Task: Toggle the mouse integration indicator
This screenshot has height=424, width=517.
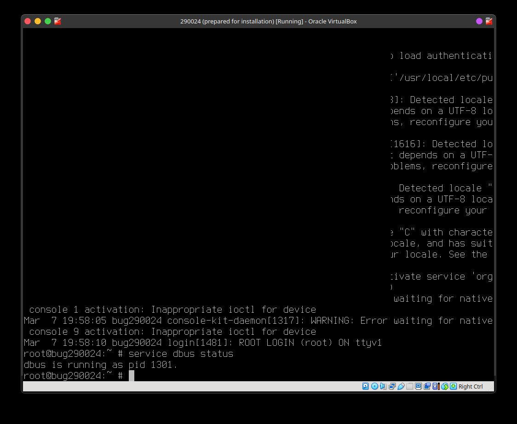Action: click(x=444, y=386)
